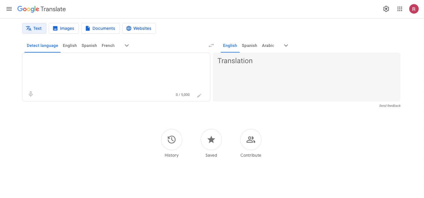Swap source and target languages
Image resolution: width=424 pixels, height=198 pixels.
[211, 45]
